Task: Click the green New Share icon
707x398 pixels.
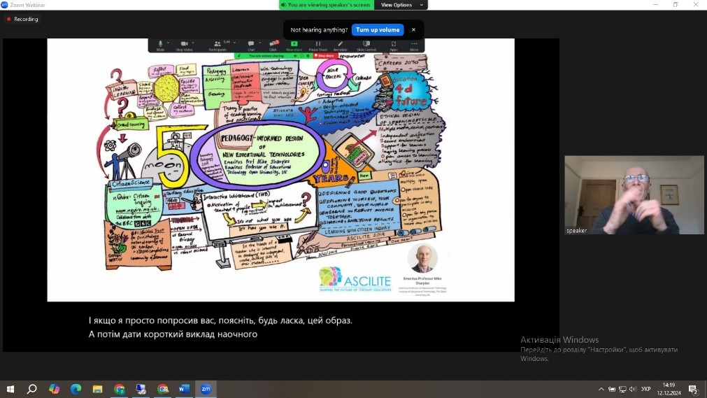Action: [294, 43]
